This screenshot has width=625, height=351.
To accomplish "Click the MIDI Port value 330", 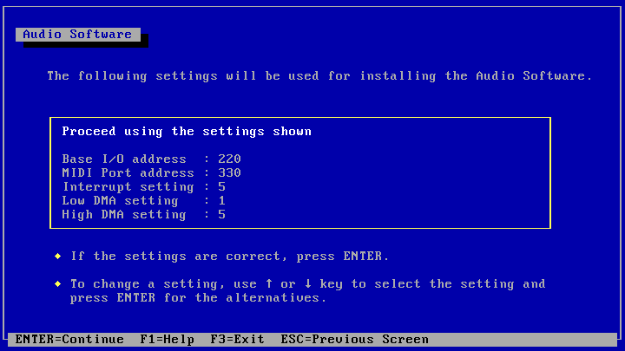I will (x=229, y=173).
